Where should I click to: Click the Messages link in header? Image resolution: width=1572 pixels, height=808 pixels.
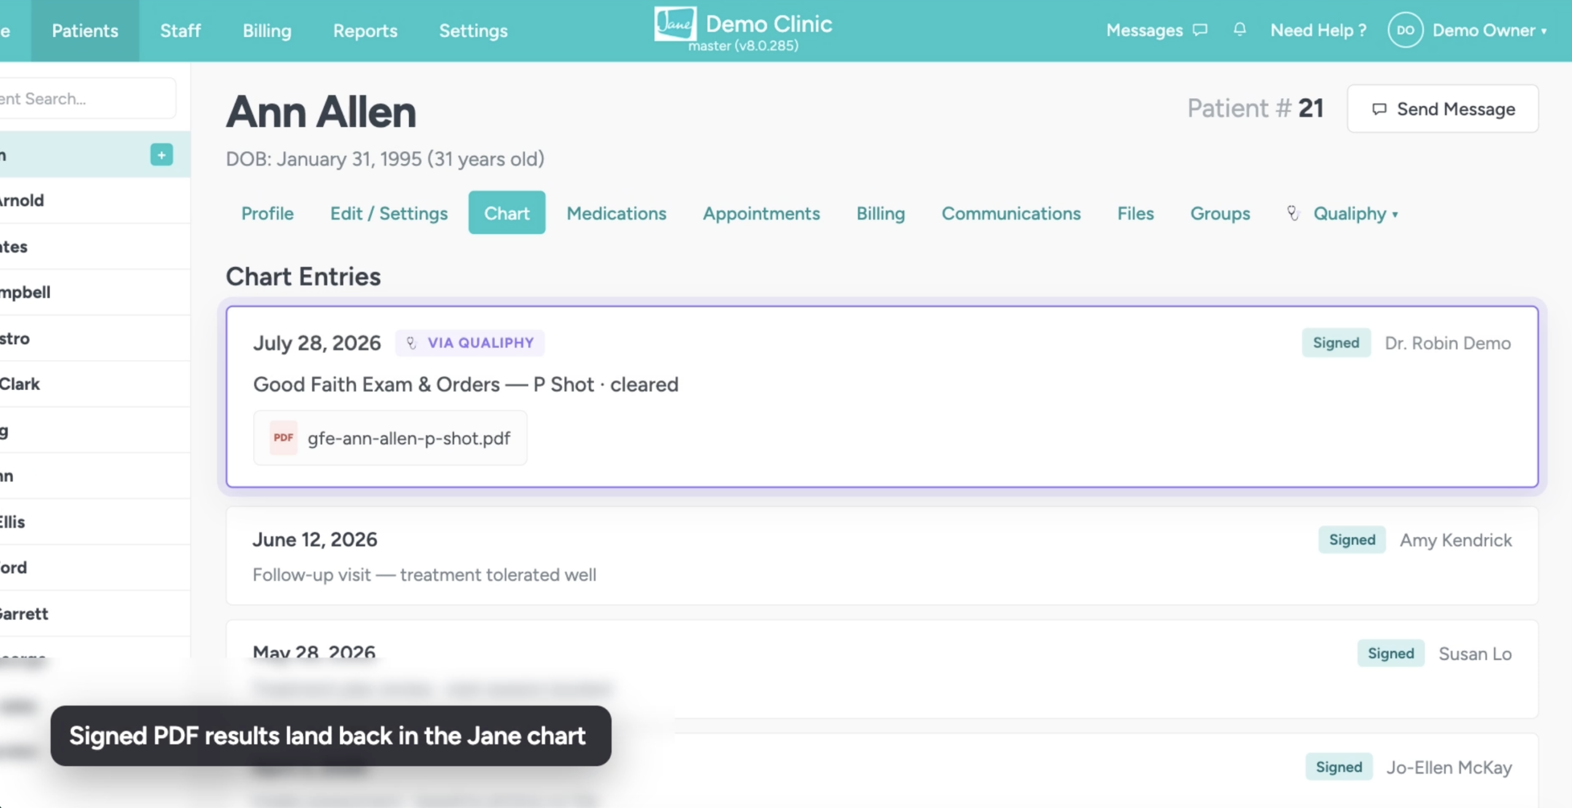pos(1145,30)
